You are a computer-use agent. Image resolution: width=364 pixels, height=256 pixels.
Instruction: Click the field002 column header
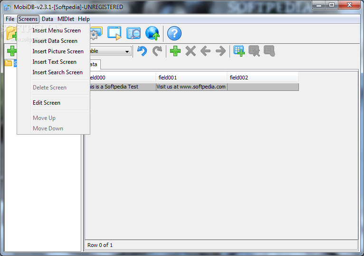[263, 78]
